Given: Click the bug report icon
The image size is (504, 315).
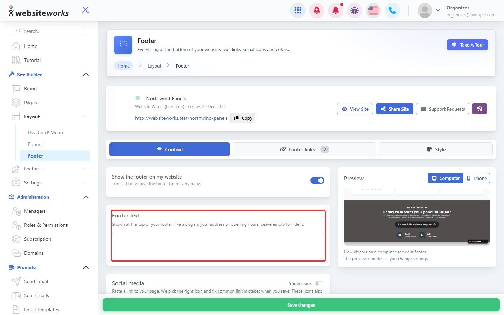Looking at the screenshot, I should 355,10.
